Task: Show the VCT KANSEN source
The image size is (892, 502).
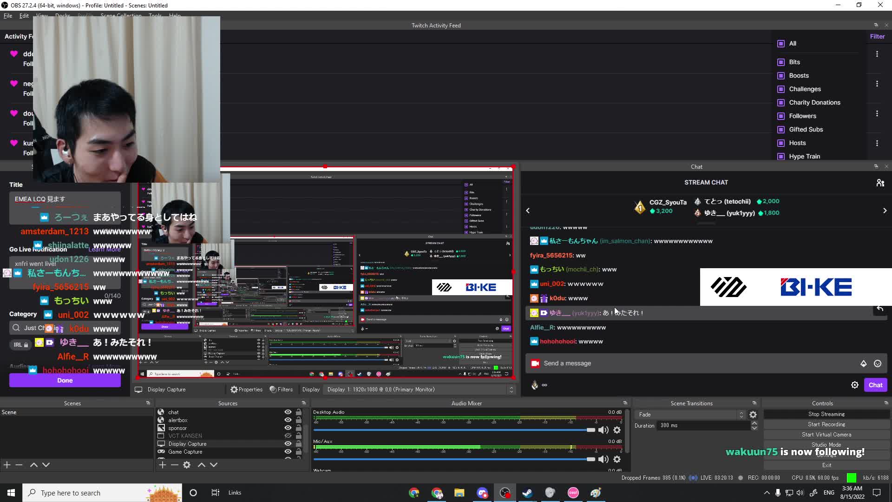Action: [288, 436]
